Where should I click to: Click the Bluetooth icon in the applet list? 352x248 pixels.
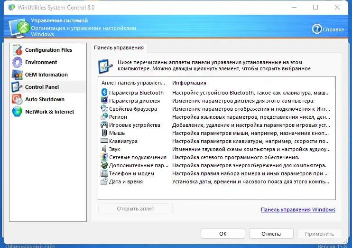pyautogui.click(x=104, y=93)
